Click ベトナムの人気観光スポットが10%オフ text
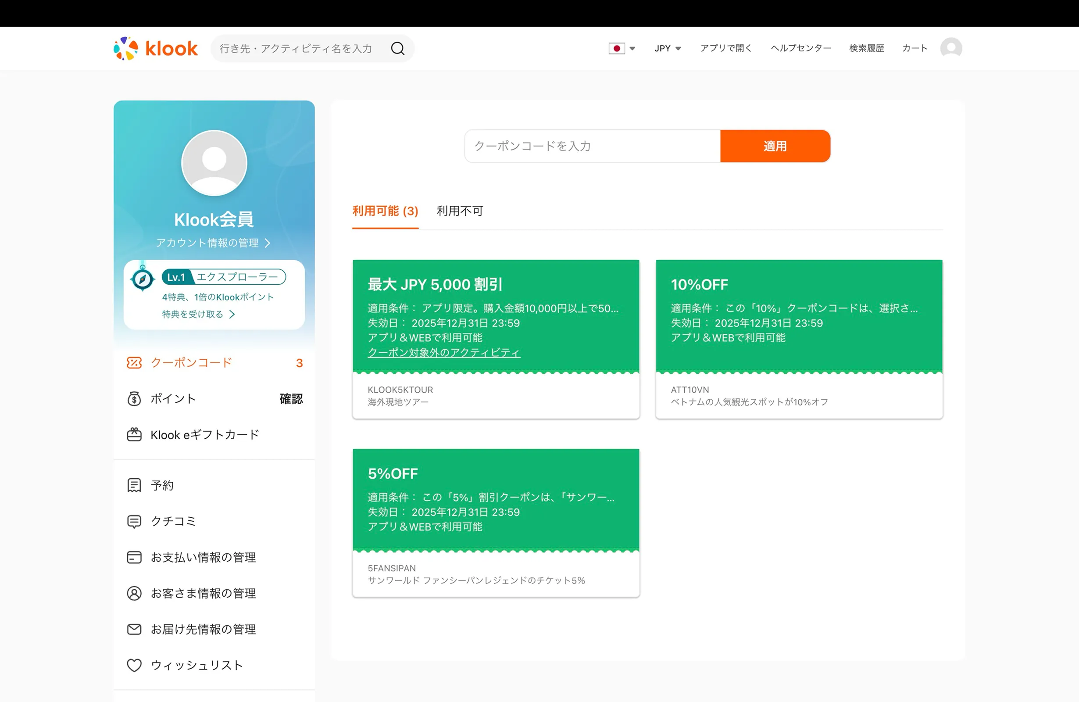 (x=750, y=402)
